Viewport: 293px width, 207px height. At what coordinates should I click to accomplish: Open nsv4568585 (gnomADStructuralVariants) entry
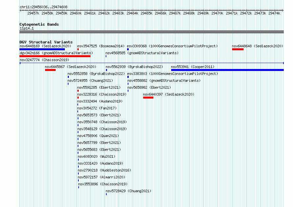142,53
